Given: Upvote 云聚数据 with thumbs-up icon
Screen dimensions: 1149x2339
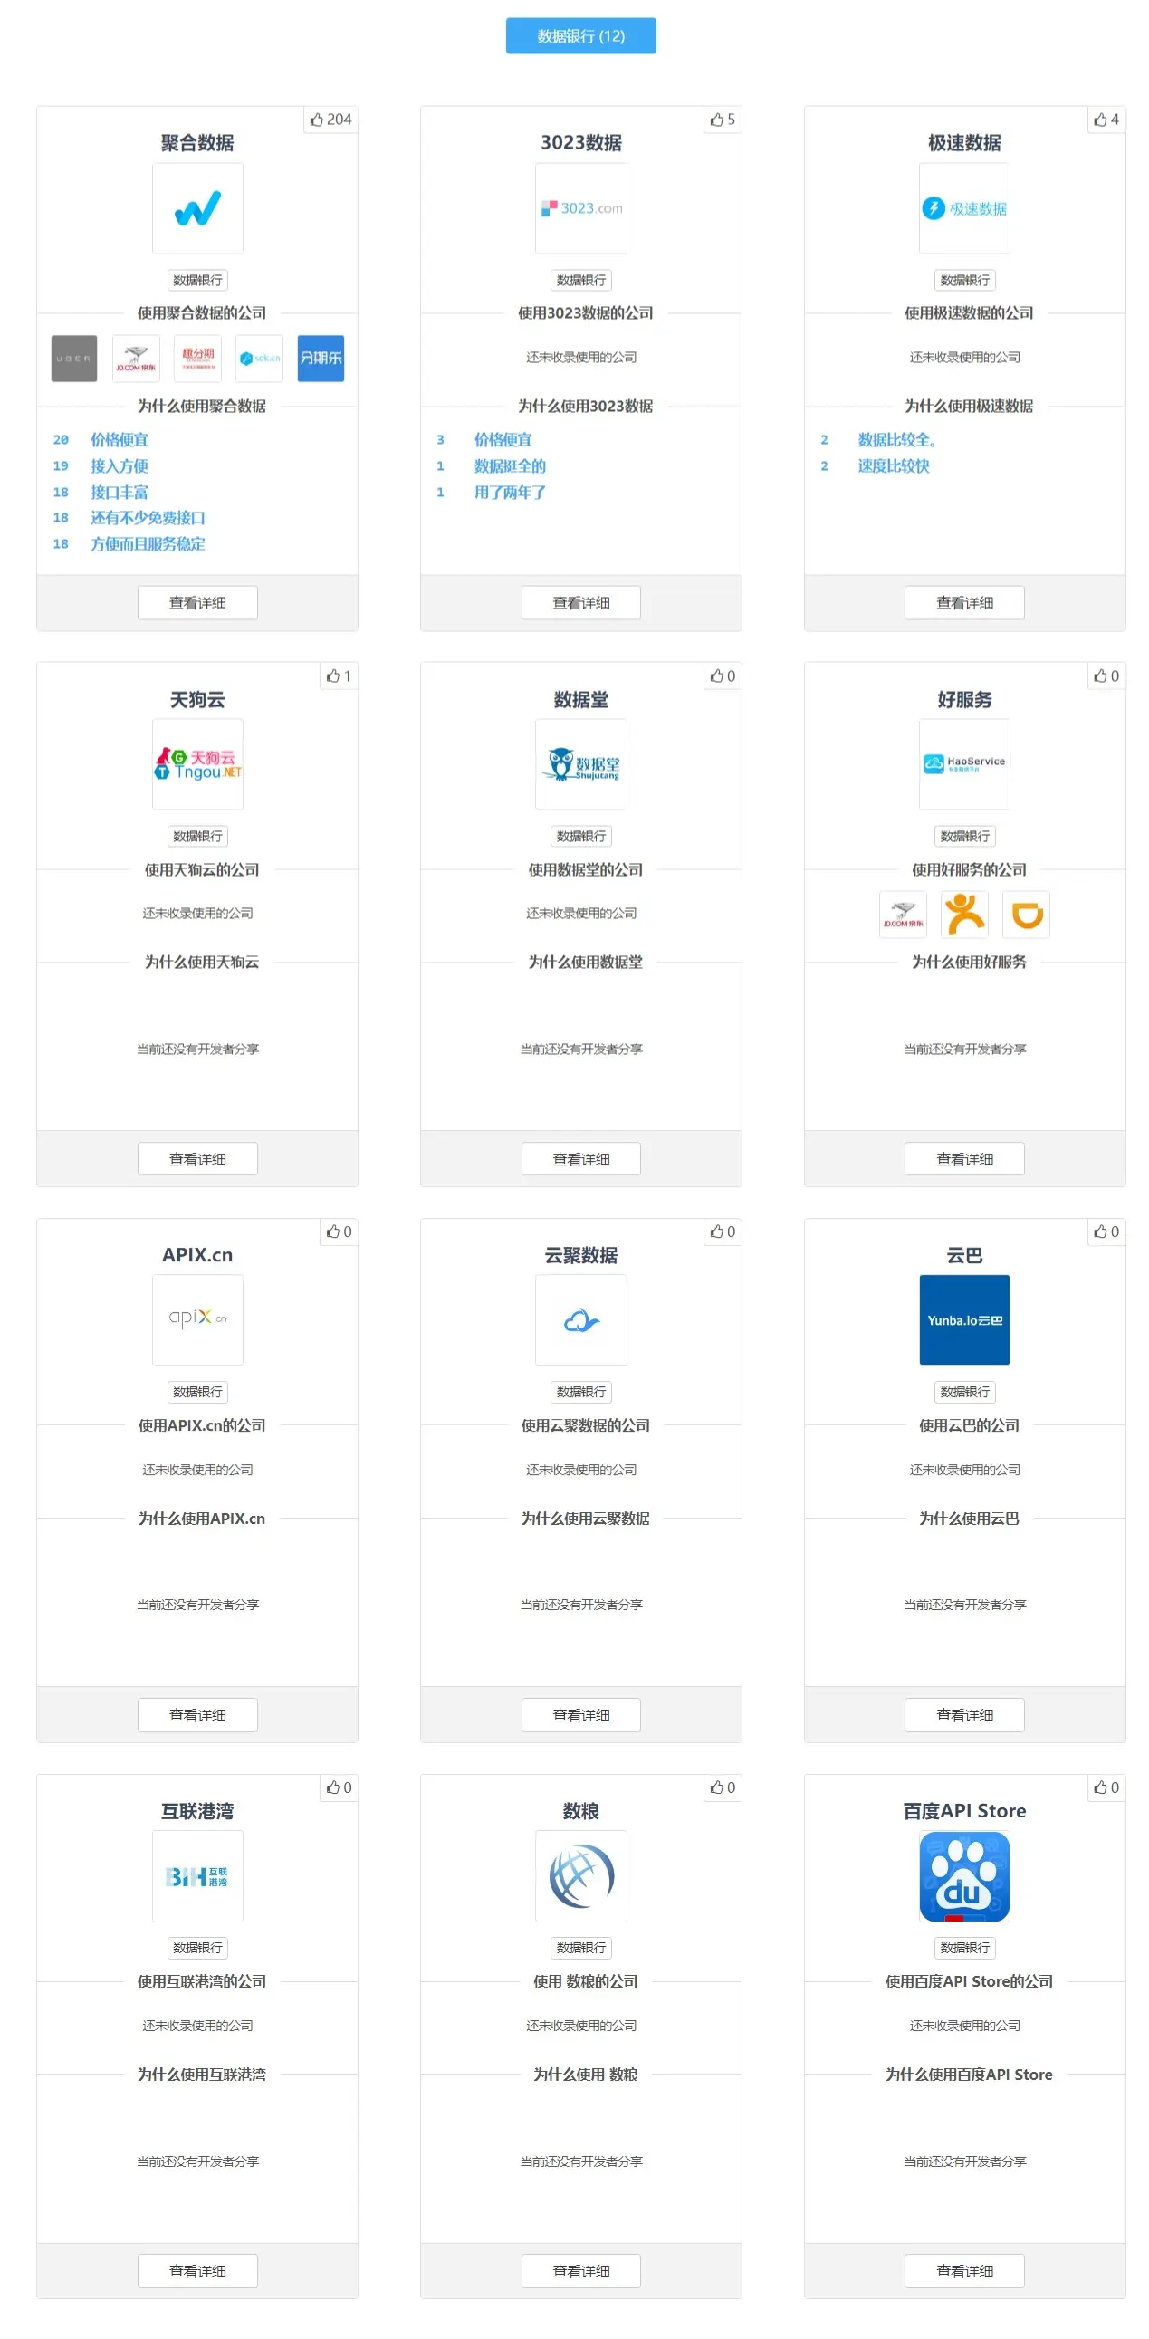Looking at the screenshot, I should click(x=722, y=1232).
